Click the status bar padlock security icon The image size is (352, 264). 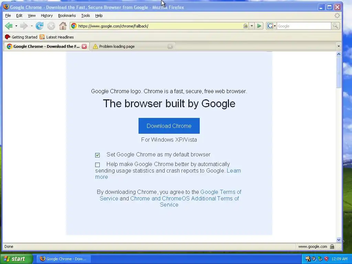[x=332, y=246]
